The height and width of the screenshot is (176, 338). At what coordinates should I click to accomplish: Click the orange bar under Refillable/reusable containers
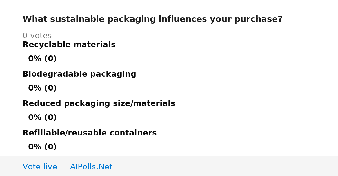[x=23, y=147]
